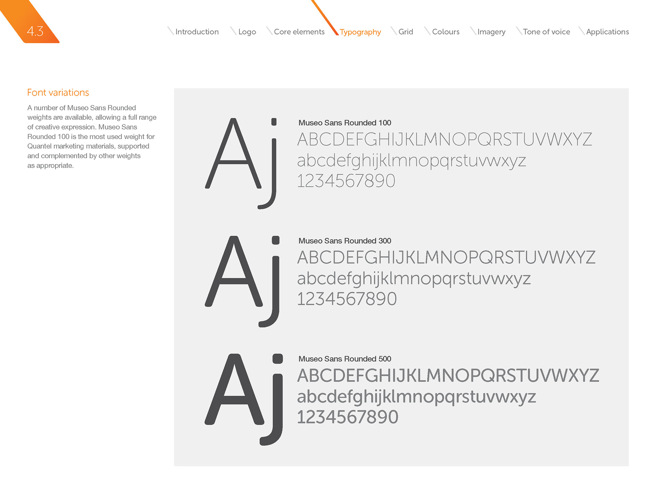Click the uppercase alphabet in weight 300
The image size is (656, 492).
point(446,258)
